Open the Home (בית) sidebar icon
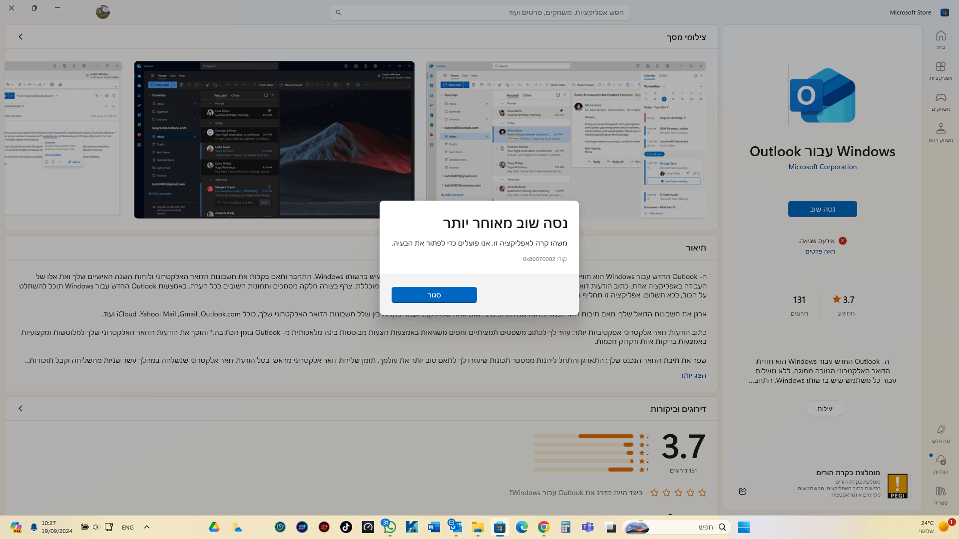959x539 pixels. pyautogui.click(x=941, y=39)
